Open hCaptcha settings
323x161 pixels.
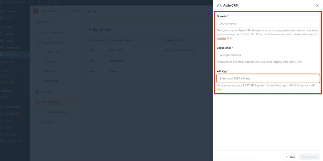click(x=51, y=62)
